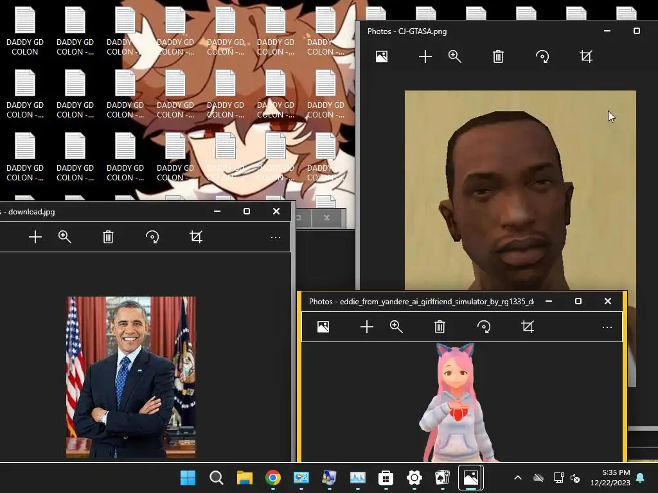Screen dimensions: 658x493
Task: Click the CJ face image in Photos
Action: click(520, 190)
